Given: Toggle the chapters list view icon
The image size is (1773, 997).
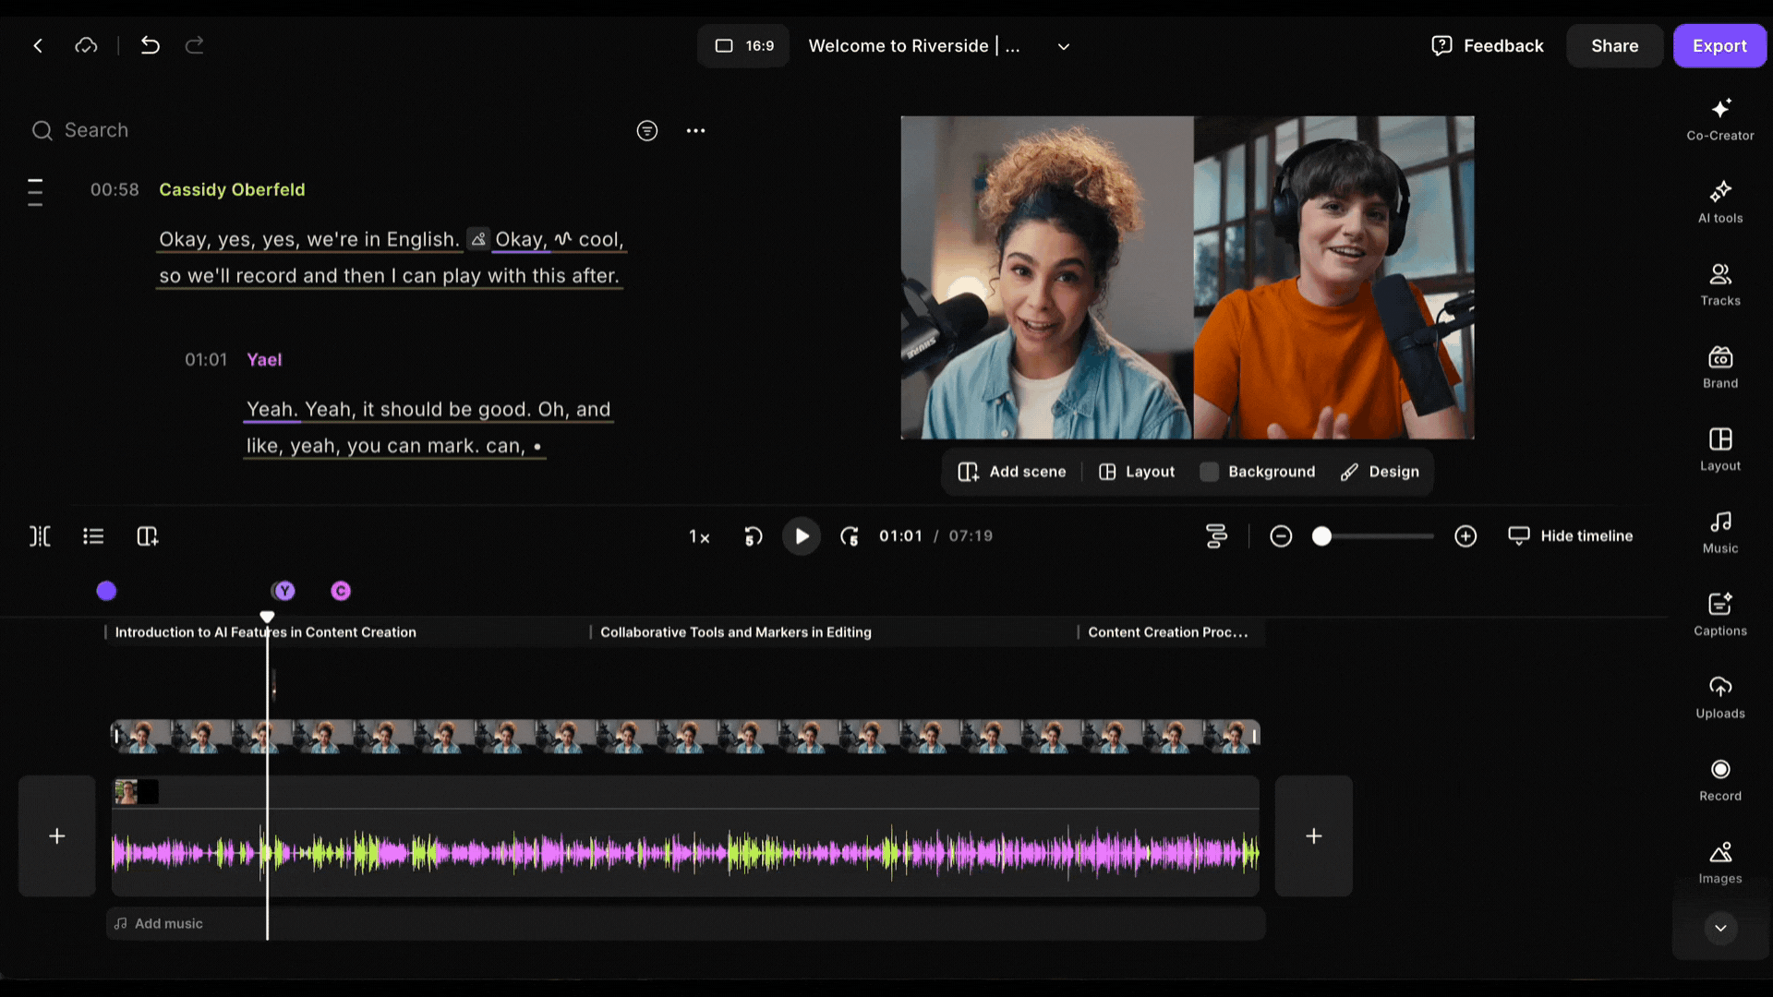Looking at the screenshot, I should tap(93, 536).
